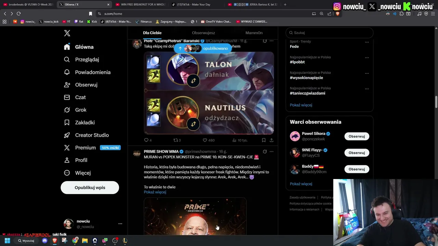Screen dimensions: 438x246
Task: Expand PRIME post with Pokaż więcej
Action: (x=155, y=192)
